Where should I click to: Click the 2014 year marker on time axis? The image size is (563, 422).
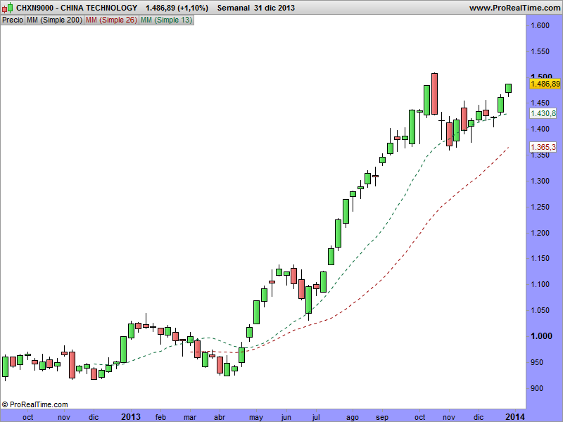(515, 417)
